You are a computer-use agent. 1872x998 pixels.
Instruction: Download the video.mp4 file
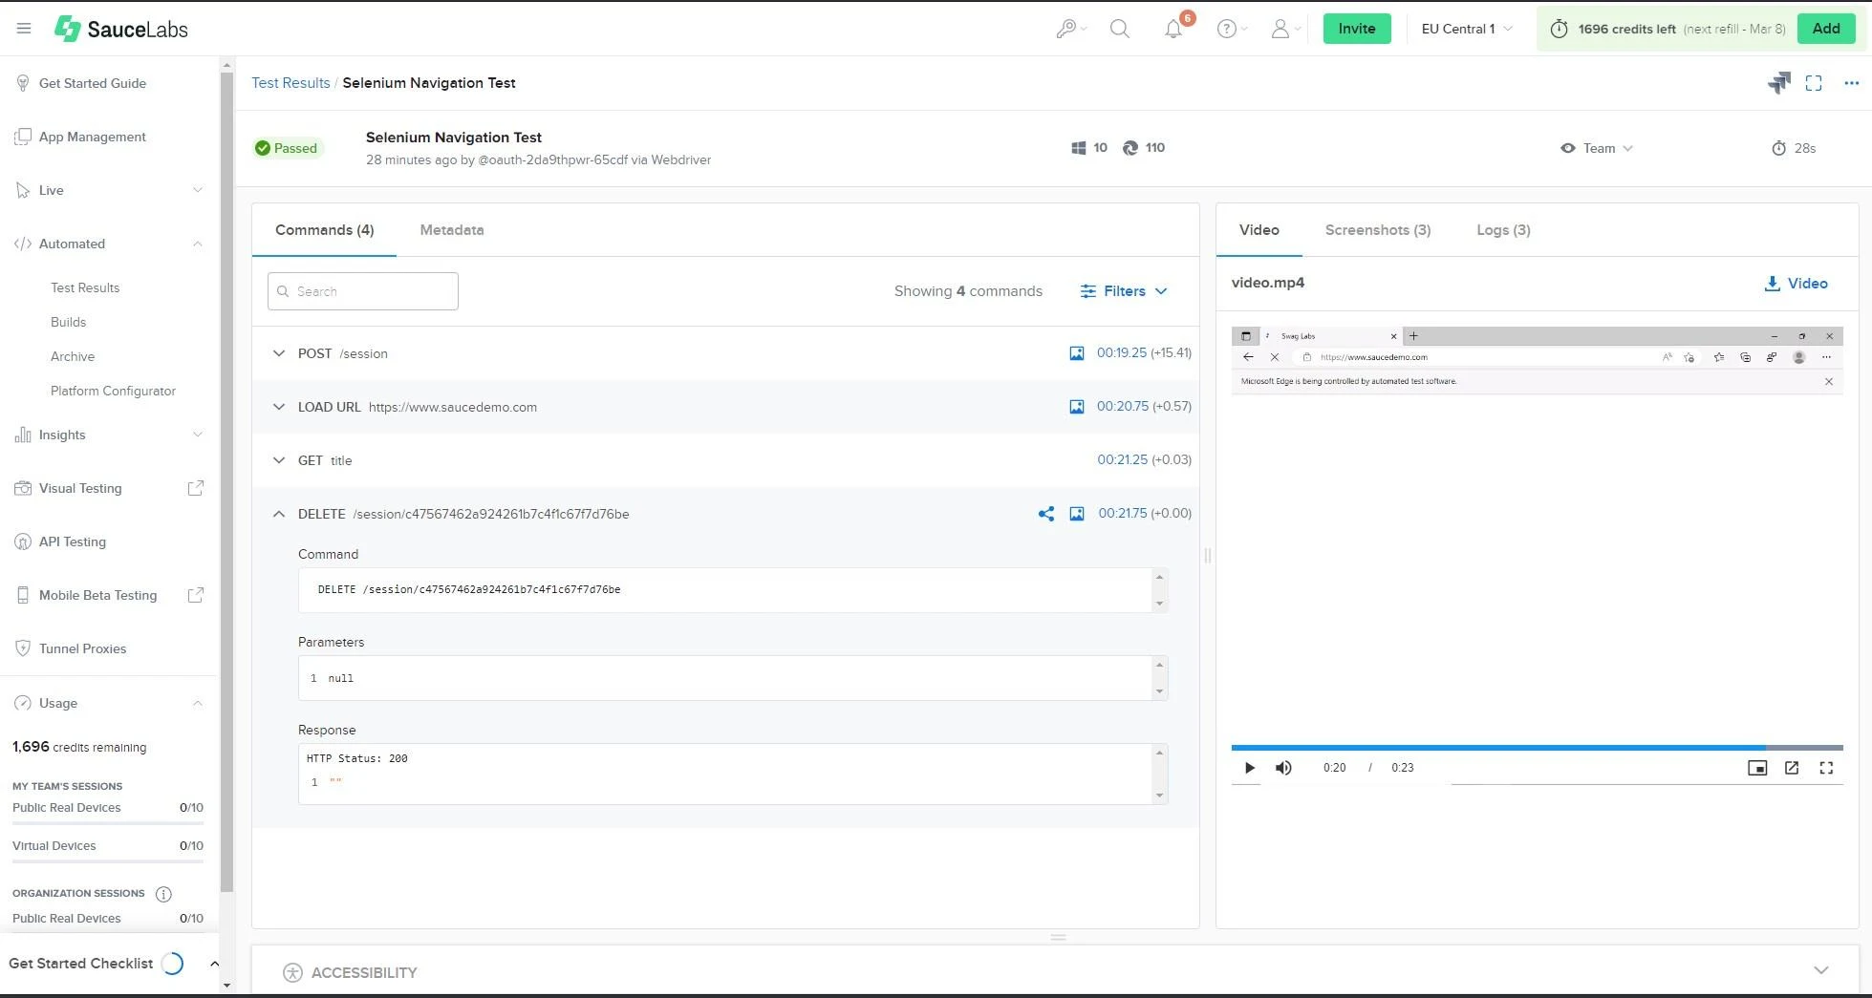(x=1796, y=283)
